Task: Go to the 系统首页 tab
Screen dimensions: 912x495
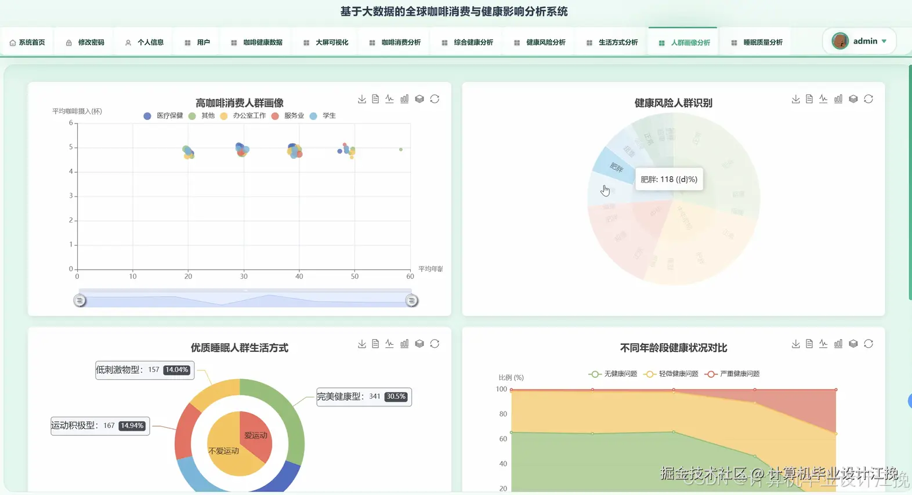Action: point(27,42)
